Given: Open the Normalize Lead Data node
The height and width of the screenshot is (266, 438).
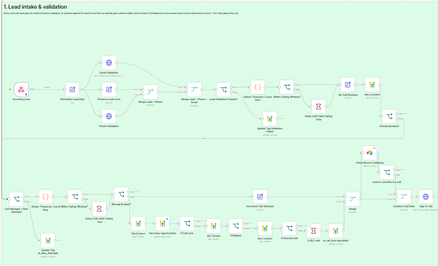Looking at the screenshot, I should coord(72,89).
